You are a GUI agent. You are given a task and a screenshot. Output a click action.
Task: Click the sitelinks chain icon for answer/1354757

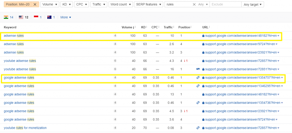(x=198, y=78)
